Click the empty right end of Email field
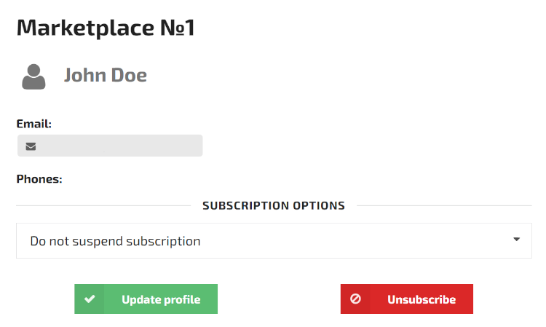This screenshot has width=546, height=327. click(x=174, y=146)
